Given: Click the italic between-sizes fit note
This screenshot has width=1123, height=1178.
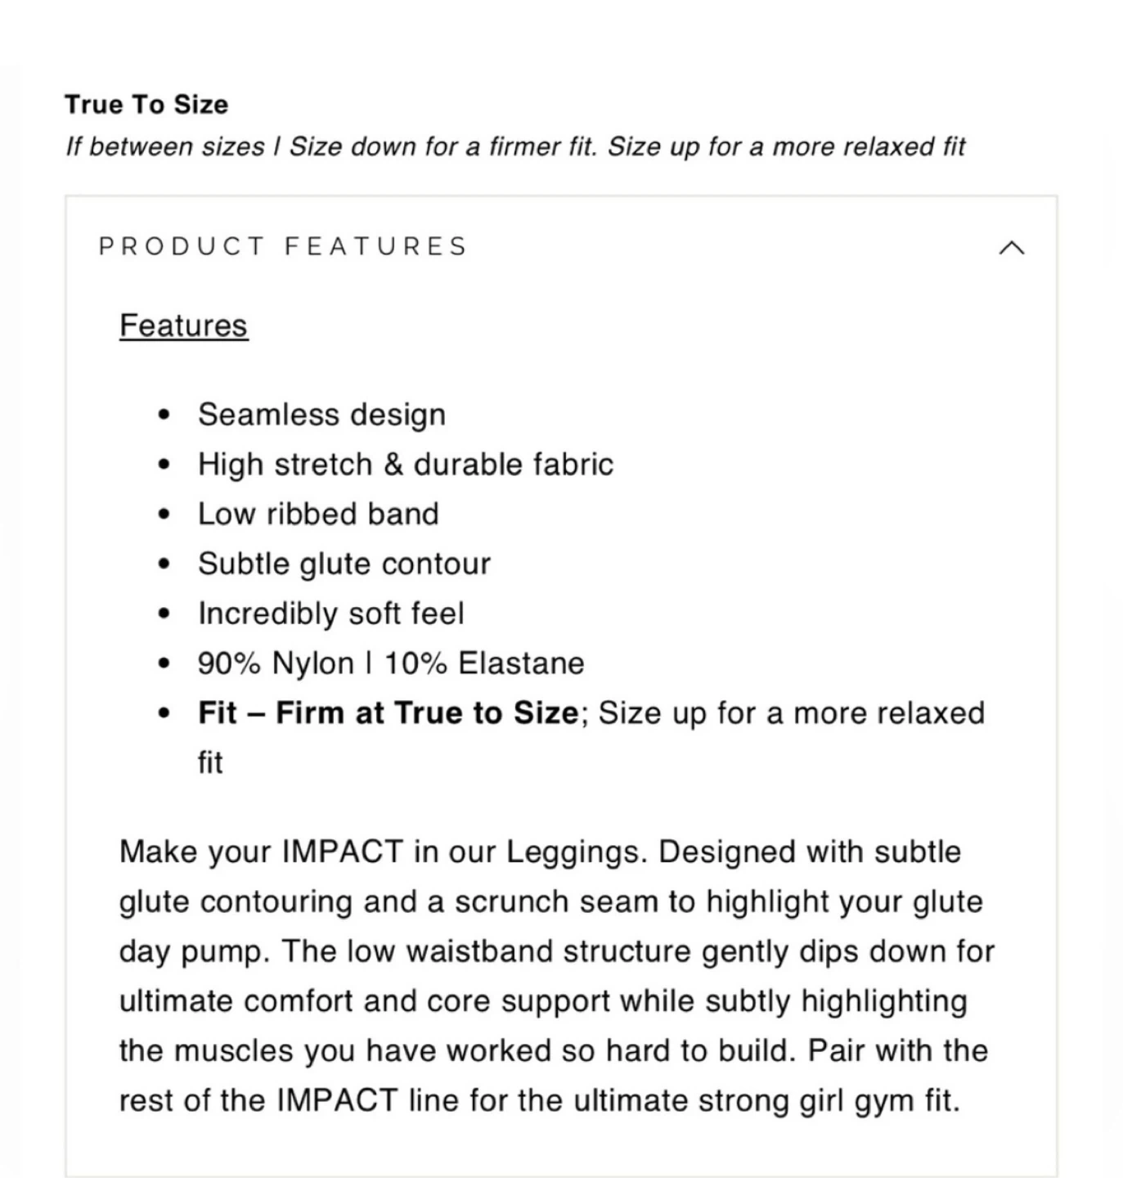Looking at the screenshot, I should (x=514, y=146).
